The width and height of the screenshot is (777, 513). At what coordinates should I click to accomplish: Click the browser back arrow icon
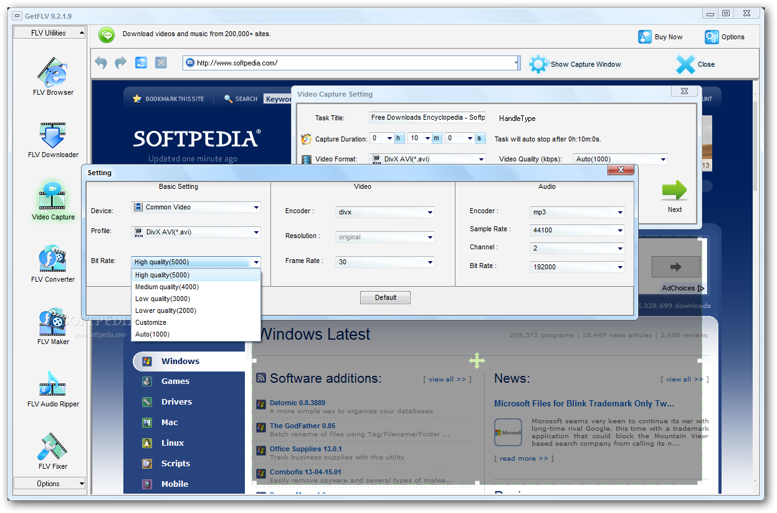pyautogui.click(x=101, y=62)
